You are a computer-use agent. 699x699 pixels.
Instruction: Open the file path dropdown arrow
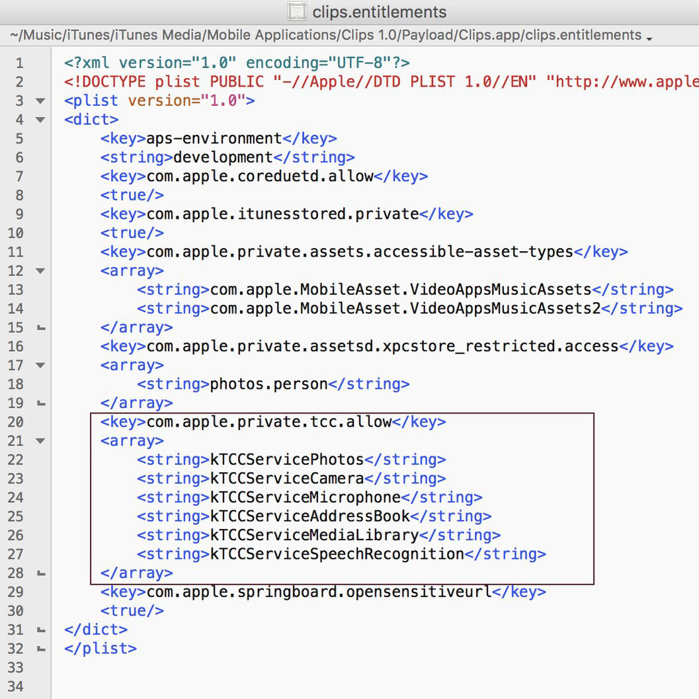649,38
